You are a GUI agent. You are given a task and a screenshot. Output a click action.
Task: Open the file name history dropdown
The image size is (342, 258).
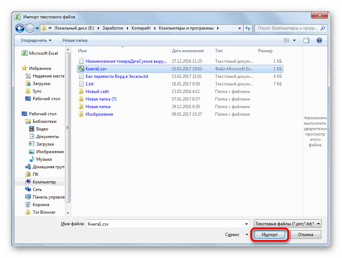pos(246,224)
